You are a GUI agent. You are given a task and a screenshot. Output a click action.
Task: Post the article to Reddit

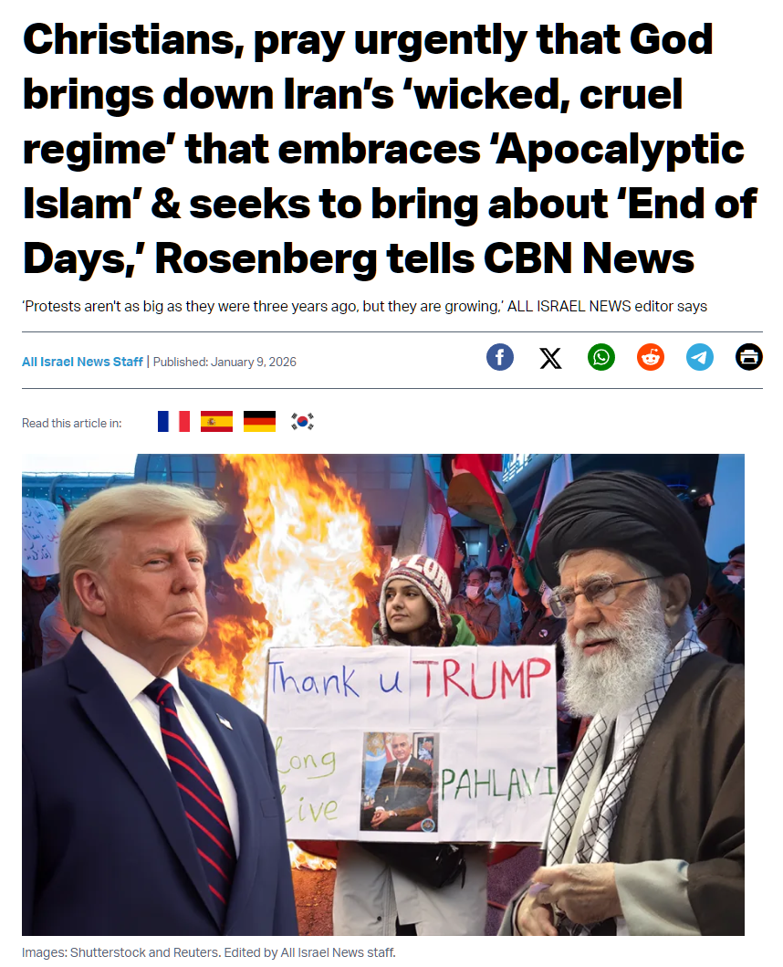coord(651,357)
